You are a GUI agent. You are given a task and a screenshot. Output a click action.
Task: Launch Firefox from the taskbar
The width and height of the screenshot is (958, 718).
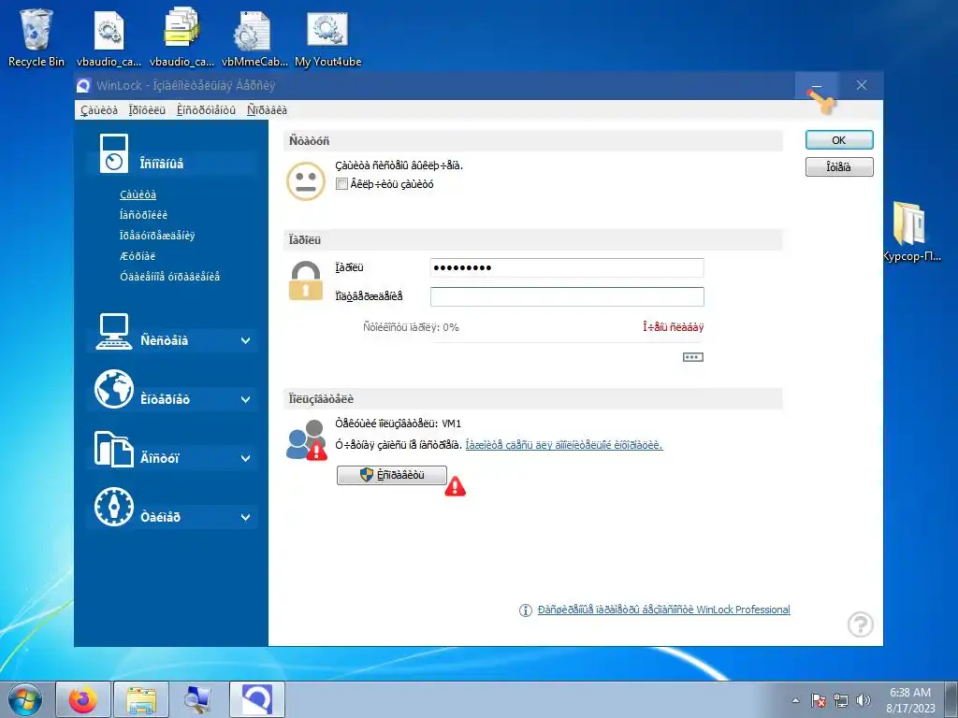83,699
